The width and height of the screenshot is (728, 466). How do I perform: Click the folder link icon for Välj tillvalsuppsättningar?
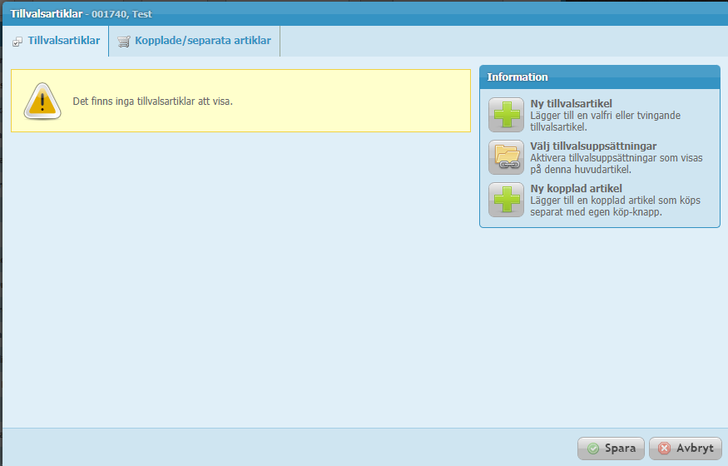tap(506, 157)
